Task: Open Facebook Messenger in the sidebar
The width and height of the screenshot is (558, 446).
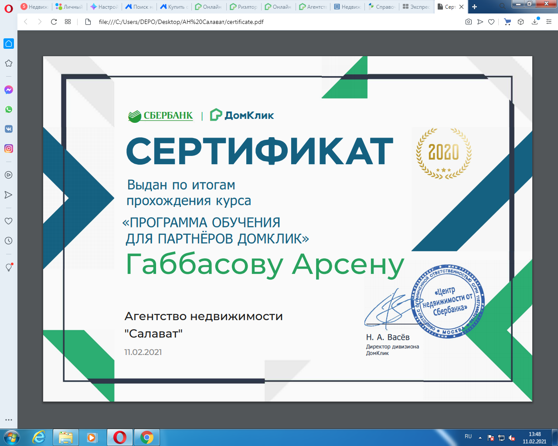Action: coord(9,90)
